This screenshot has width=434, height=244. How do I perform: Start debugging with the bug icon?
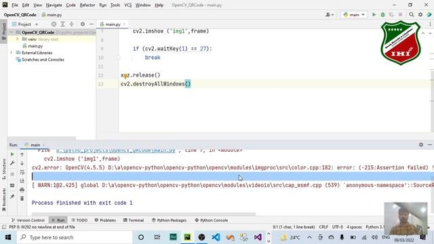point(382,15)
